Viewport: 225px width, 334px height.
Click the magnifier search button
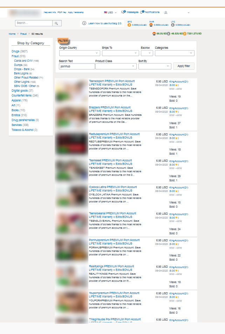57,23
